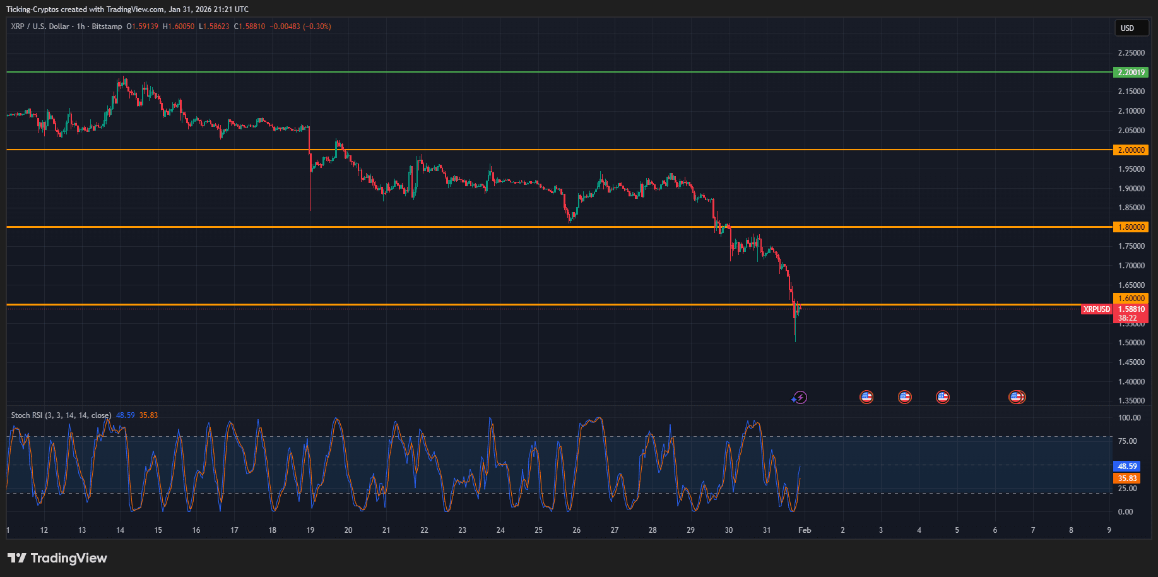This screenshot has height=577, width=1158.
Task: Click the orange 1.80000 price level label
Action: pos(1130,227)
